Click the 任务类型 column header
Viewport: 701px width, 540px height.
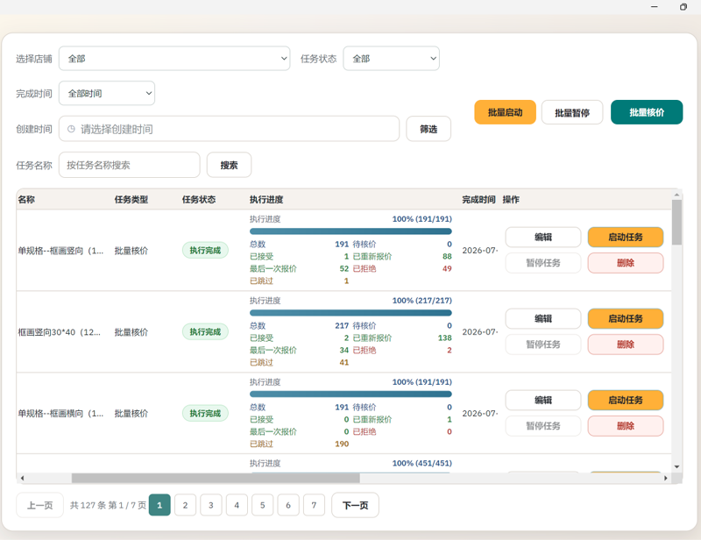[131, 200]
